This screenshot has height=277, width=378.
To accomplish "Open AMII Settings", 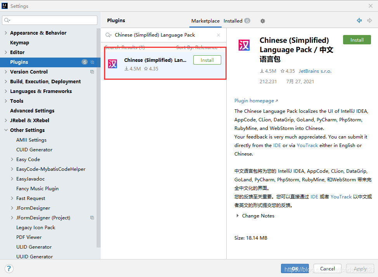I will coord(31,140).
